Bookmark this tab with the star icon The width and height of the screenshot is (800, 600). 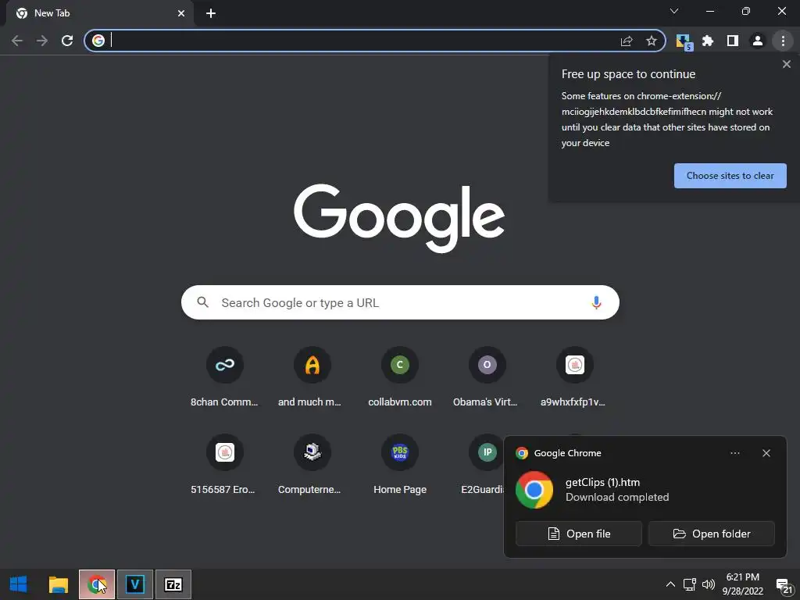pyautogui.click(x=652, y=41)
